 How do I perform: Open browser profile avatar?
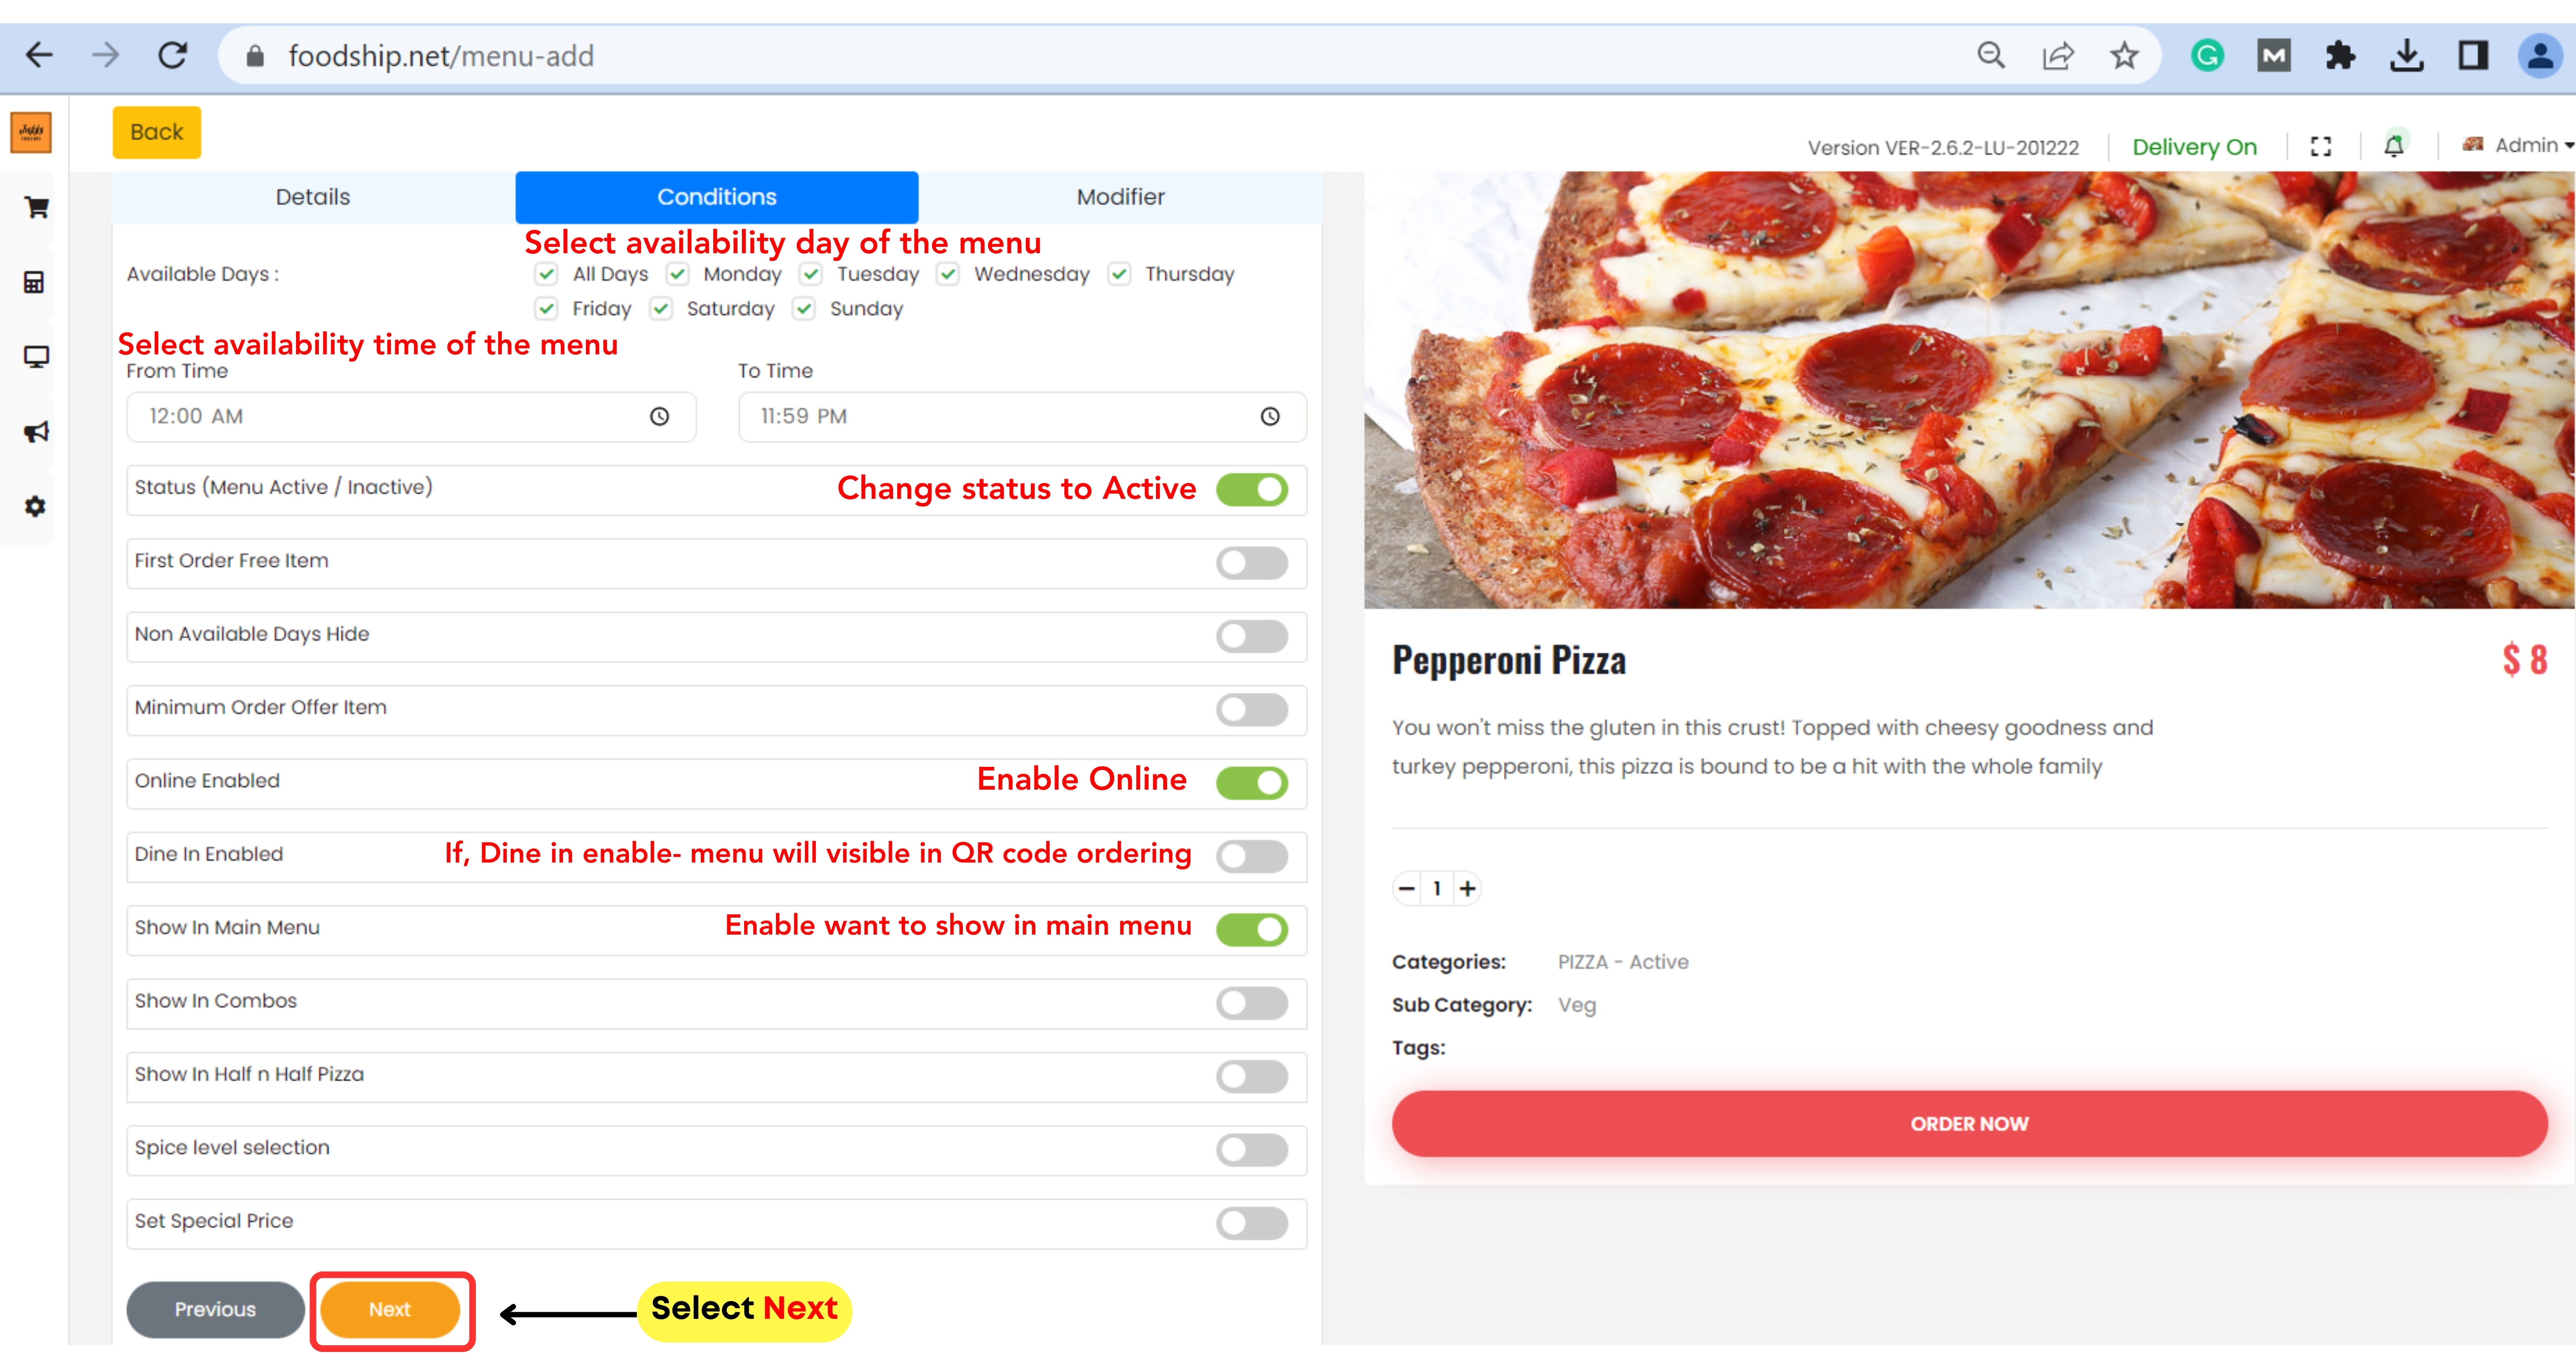(x=2540, y=55)
